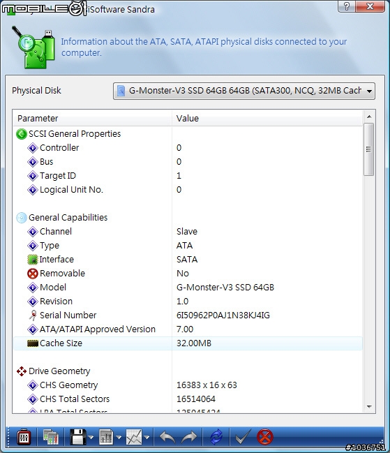Click the blue refresh icon
390x453 pixels.
(x=216, y=437)
